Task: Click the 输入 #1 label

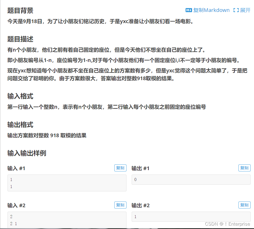Action: (16, 168)
